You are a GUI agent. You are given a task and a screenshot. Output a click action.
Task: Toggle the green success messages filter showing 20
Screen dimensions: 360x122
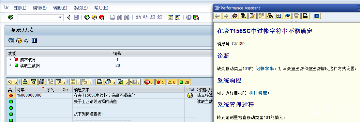tap(184, 82)
